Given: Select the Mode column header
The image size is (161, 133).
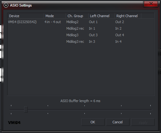Looking at the screenshot, I should [55, 16].
